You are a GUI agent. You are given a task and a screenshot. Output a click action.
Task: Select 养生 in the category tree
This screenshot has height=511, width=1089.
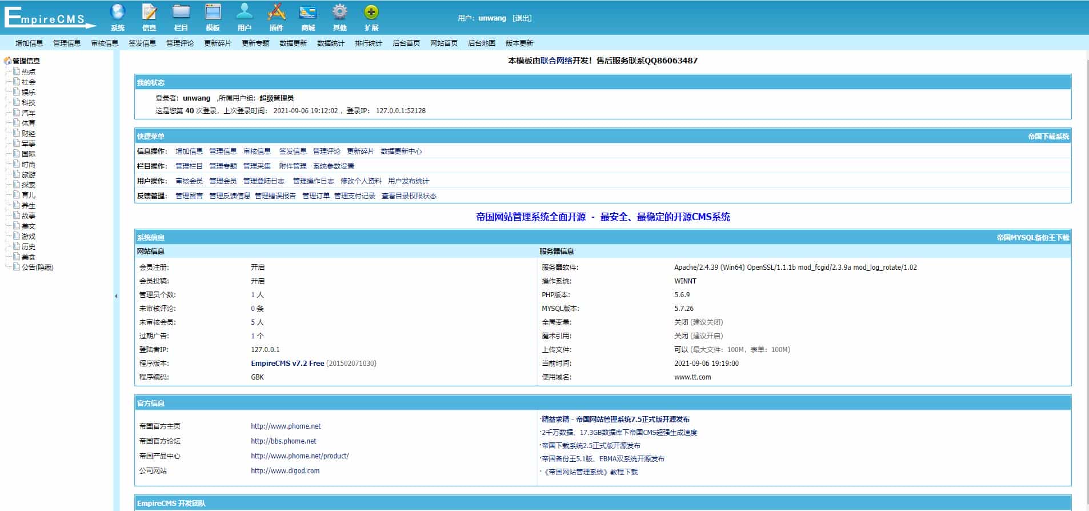pyautogui.click(x=29, y=205)
